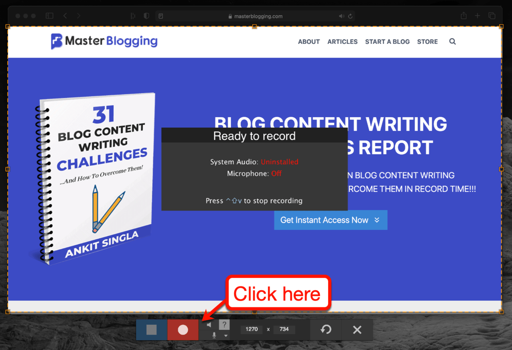The height and width of the screenshot is (350, 512).
Task: Click the stop recording square icon
Action: [151, 330]
